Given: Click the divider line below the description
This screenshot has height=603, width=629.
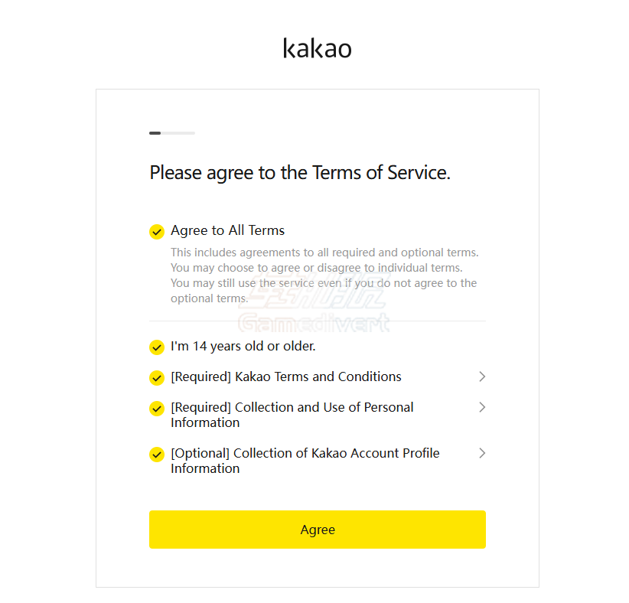Looking at the screenshot, I should pyautogui.click(x=317, y=321).
